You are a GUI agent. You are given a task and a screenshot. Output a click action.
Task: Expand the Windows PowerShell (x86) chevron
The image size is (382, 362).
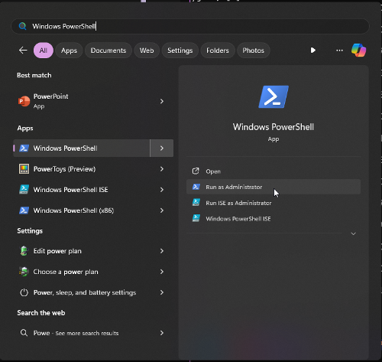[x=162, y=210]
